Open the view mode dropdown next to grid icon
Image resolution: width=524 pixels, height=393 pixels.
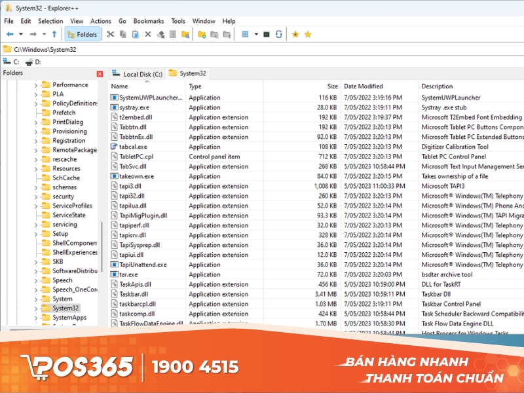tap(256, 34)
